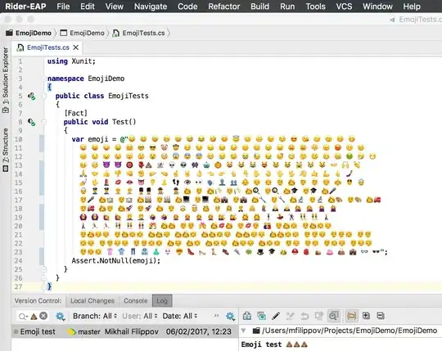Open the Refactor menu
The width and height of the screenshot is (442, 351).
click(x=223, y=7)
